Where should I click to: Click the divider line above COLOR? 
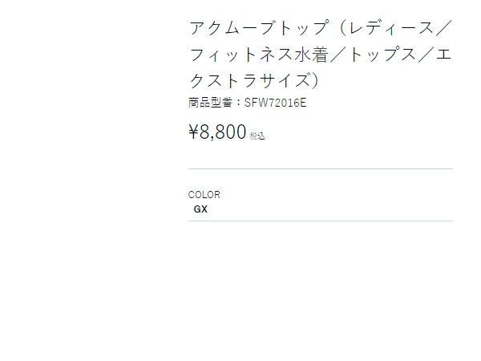(320, 169)
